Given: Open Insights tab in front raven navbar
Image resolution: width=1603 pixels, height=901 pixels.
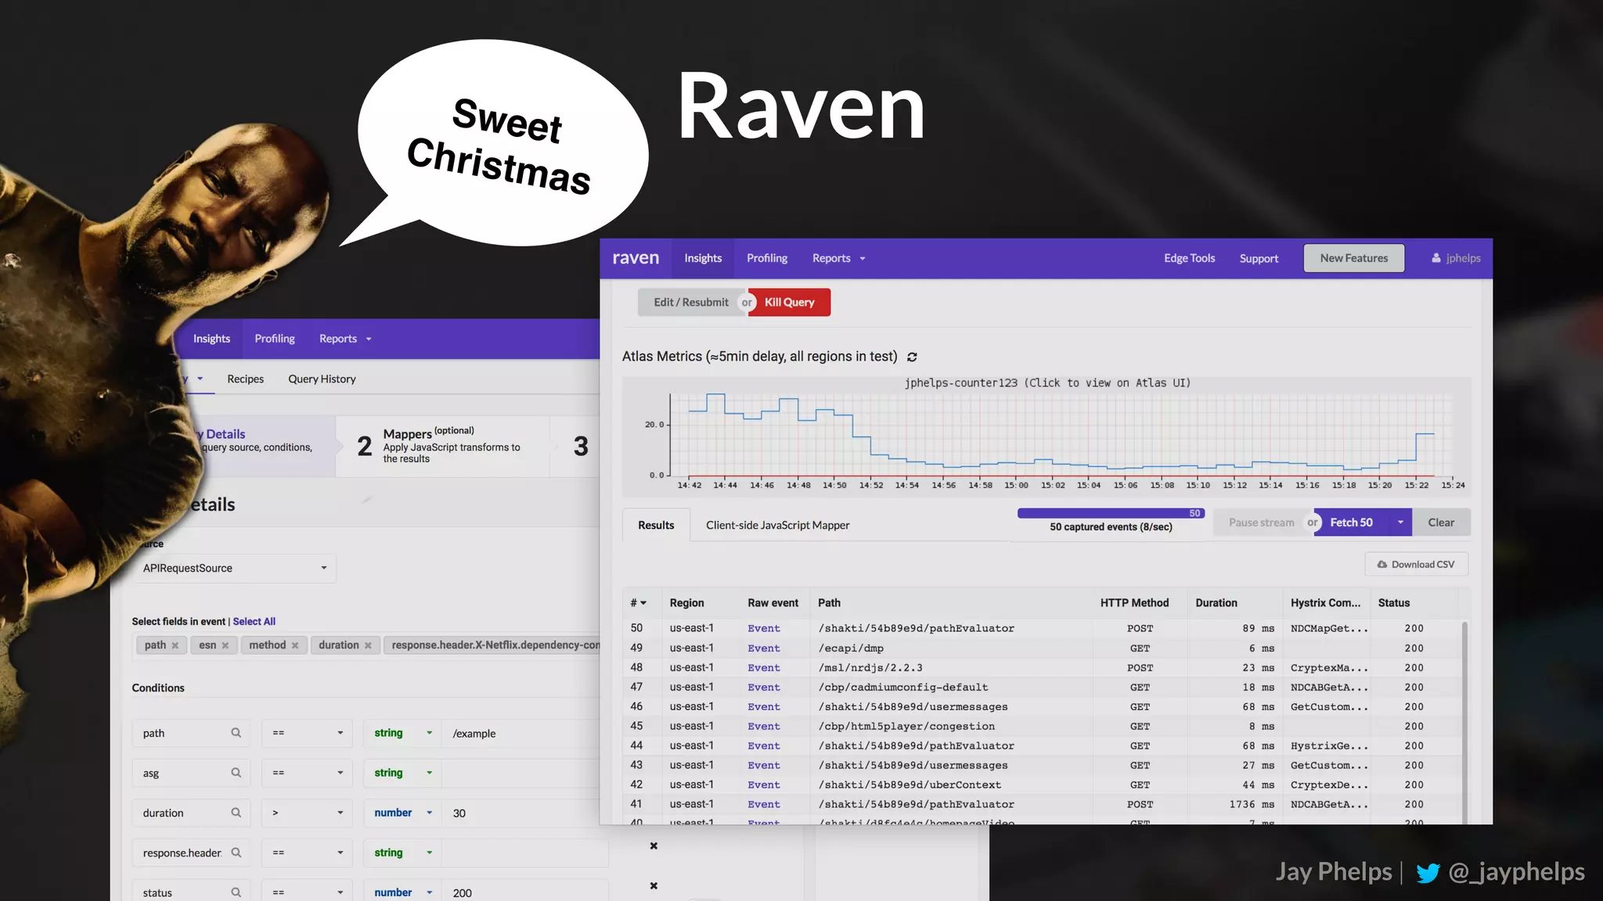Looking at the screenshot, I should [x=703, y=258].
